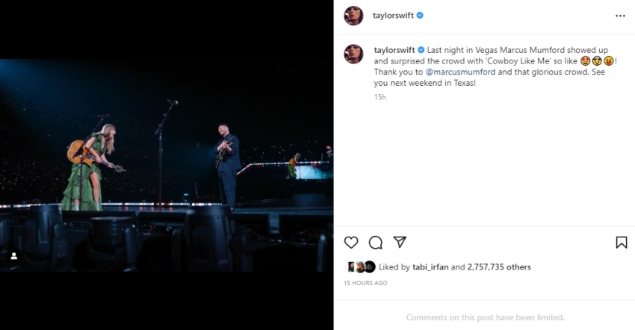Click the verified badge in the caption
Image resolution: width=635 pixels, height=330 pixels.
pos(421,49)
